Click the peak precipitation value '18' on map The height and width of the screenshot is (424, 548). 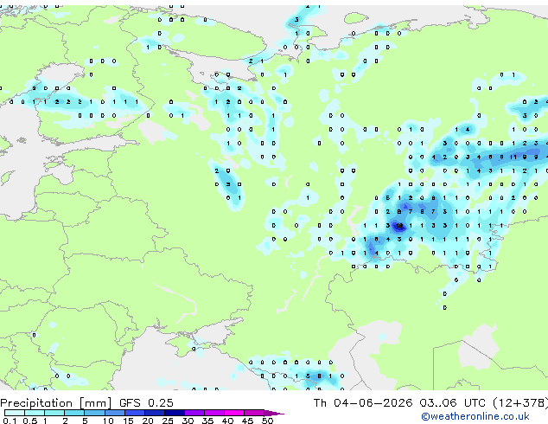[399, 226]
